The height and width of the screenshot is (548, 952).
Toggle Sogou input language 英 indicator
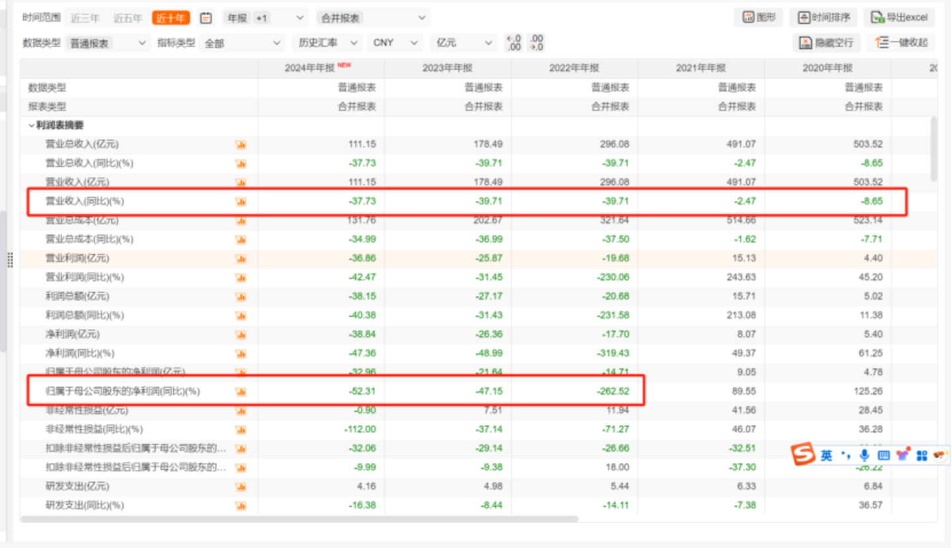click(x=826, y=456)
